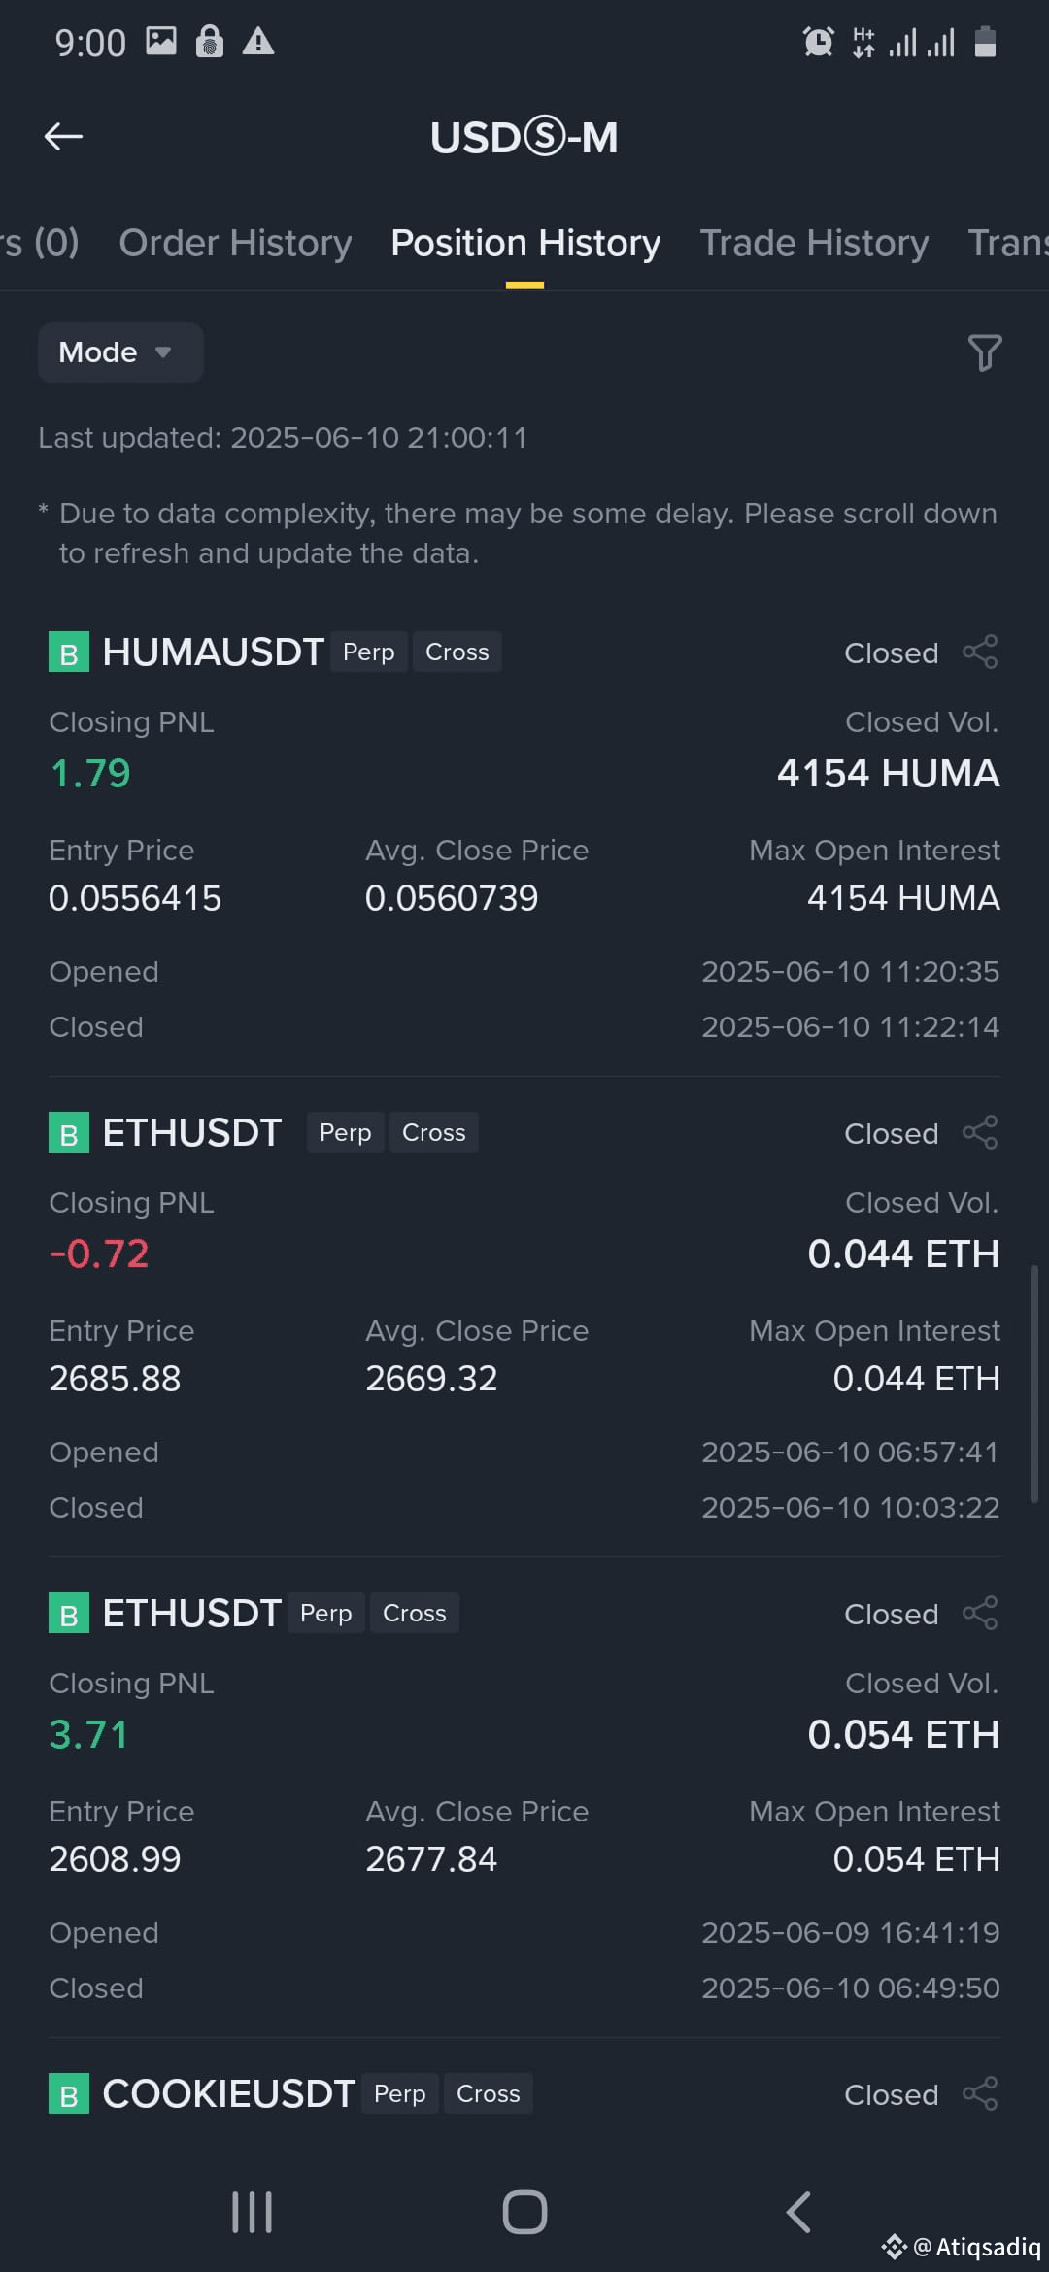
Task: Share the ETHUSDT -0.72 position
Action: [980, 1133]
